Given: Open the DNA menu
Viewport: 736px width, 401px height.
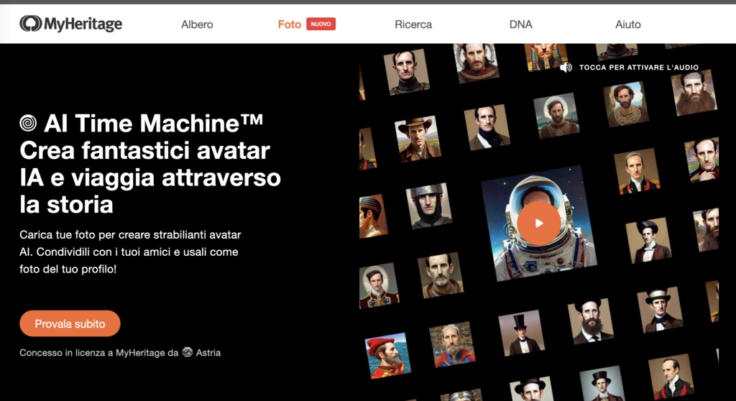Looking at the screenshot, I should pos(520,24).
